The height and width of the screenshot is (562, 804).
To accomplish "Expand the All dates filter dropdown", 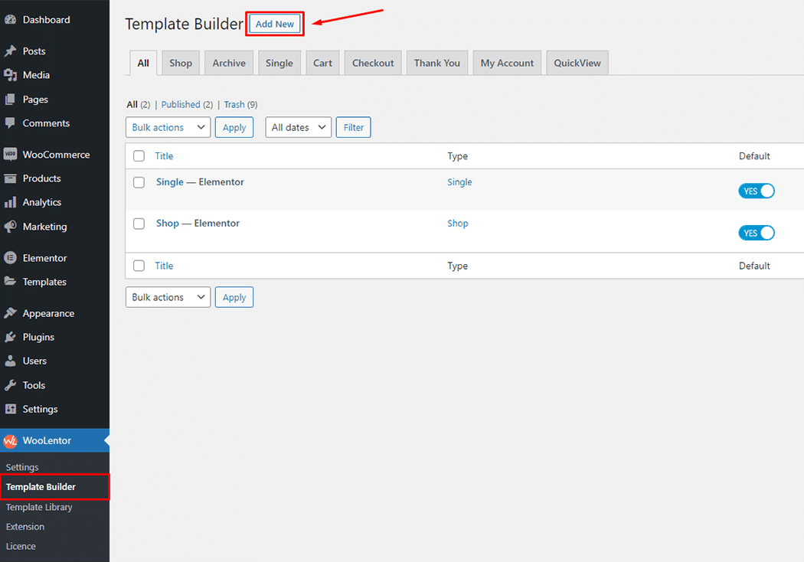I will 298,127.
